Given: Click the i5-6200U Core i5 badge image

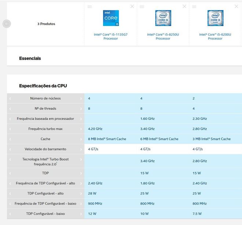Looking at the screenshot, I should [215, 18].
